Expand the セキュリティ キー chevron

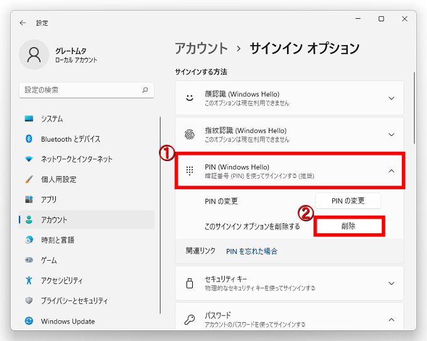pyautogui.click(x=391, y=283)
